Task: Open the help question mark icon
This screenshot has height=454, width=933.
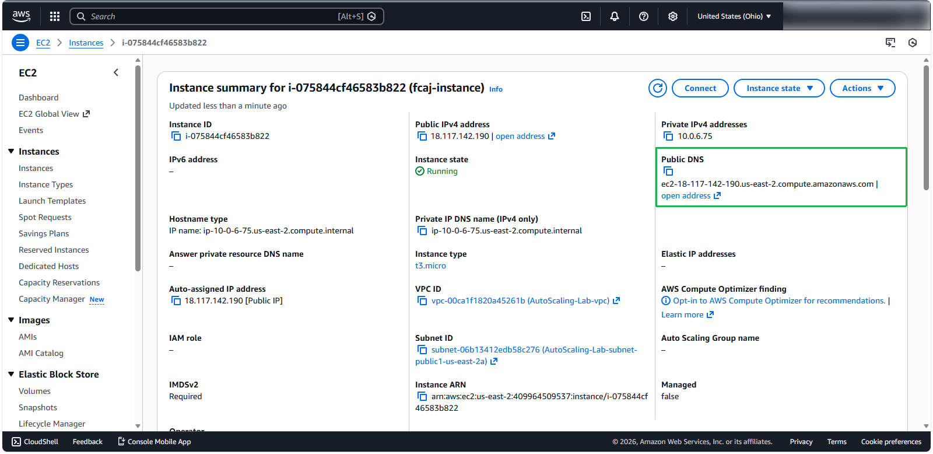Action: (x=644, y=16)
